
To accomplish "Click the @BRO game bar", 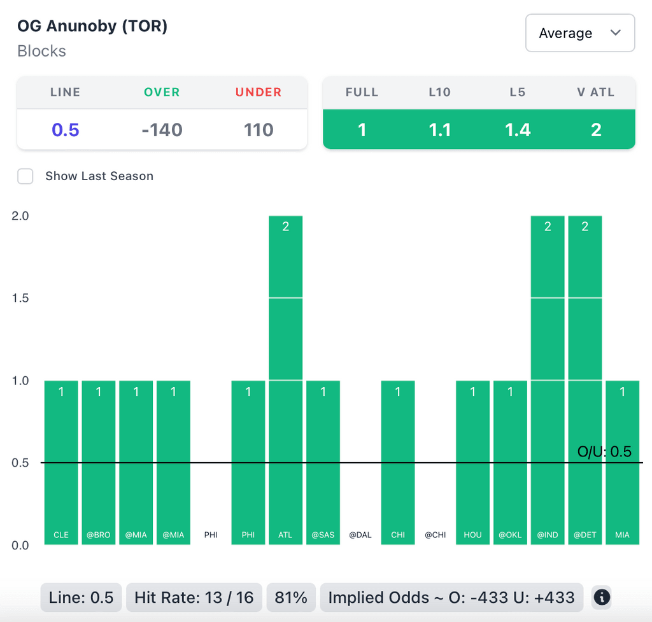I will [x=99, y=462].
